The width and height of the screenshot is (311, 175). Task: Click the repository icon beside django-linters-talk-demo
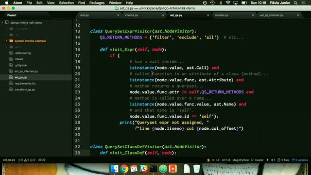[7, 23]
